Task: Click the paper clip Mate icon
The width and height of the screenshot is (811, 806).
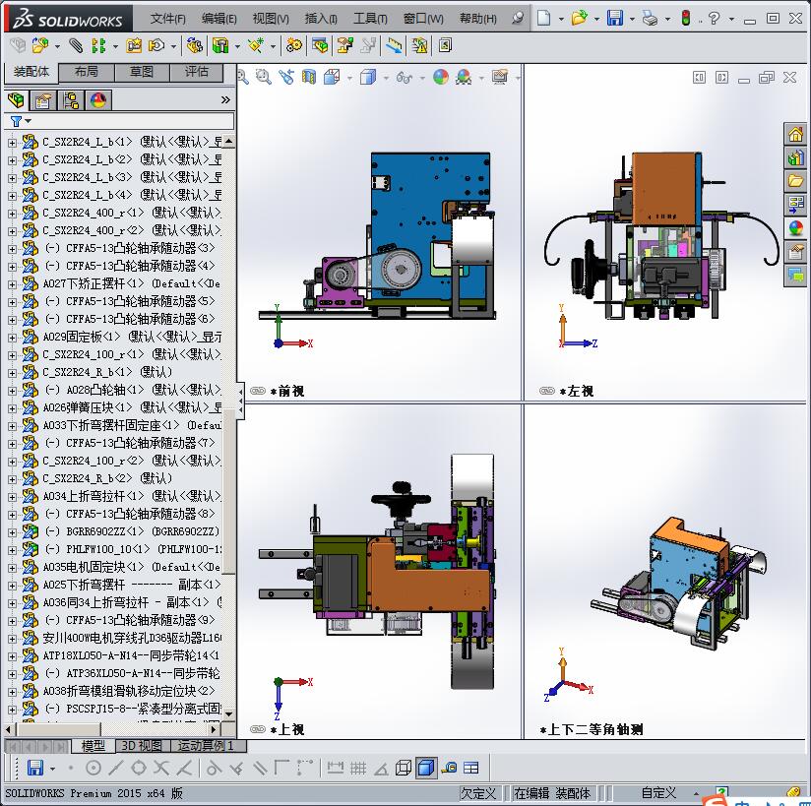Action: pos(76,46)
